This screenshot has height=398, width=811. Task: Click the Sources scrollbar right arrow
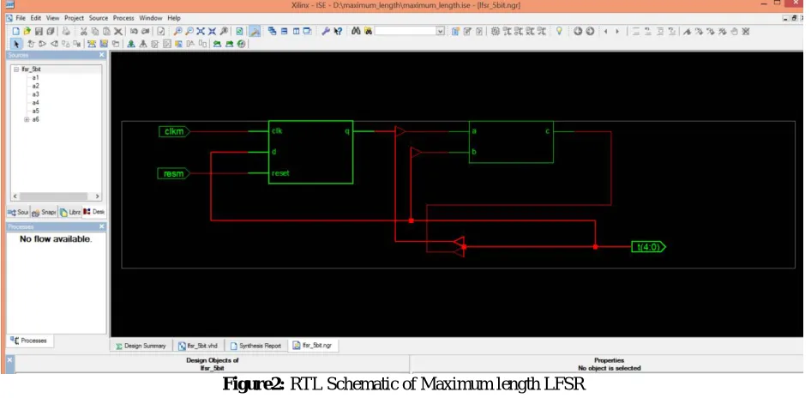(97, 196)
